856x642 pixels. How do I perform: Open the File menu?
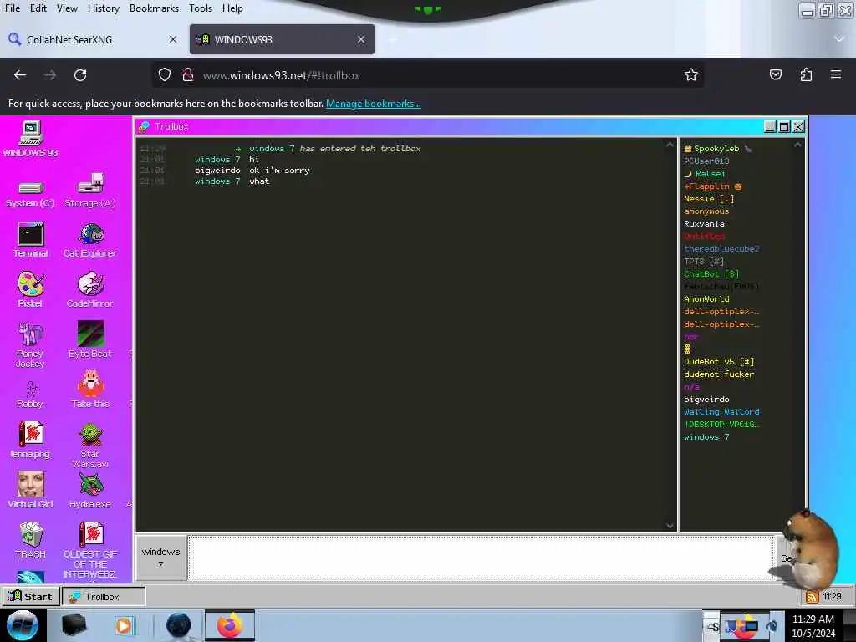12,8
